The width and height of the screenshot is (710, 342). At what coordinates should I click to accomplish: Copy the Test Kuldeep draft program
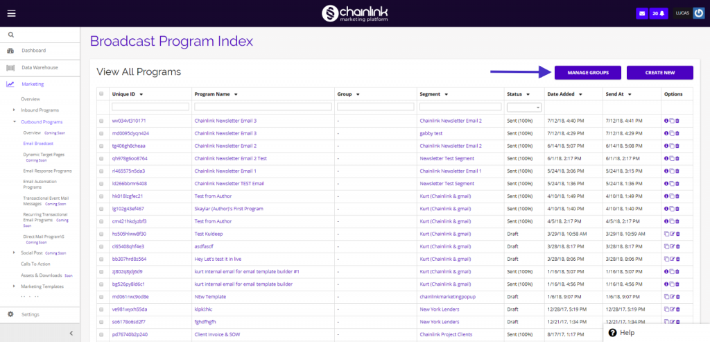click(x=666, y=234)
